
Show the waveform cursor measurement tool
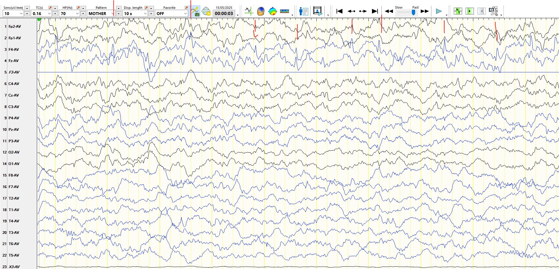249,12
